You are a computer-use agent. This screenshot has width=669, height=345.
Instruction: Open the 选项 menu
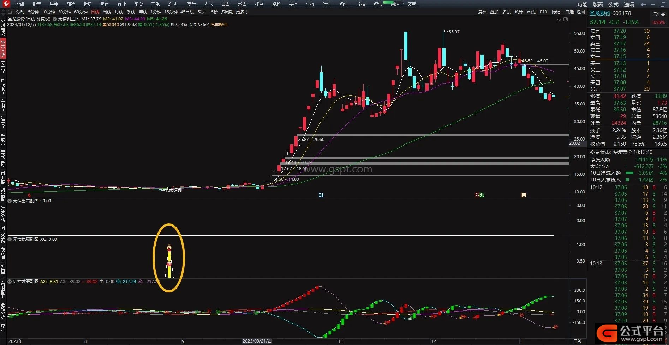629,5
